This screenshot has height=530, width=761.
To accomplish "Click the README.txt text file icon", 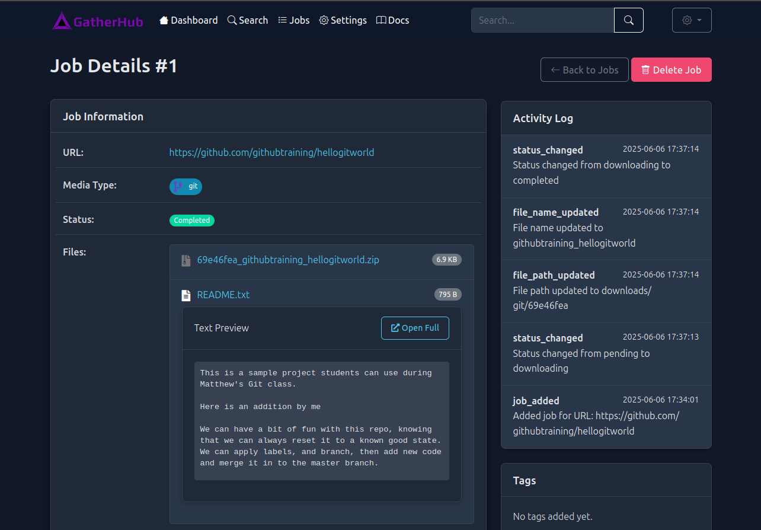I will coord(186,294).
